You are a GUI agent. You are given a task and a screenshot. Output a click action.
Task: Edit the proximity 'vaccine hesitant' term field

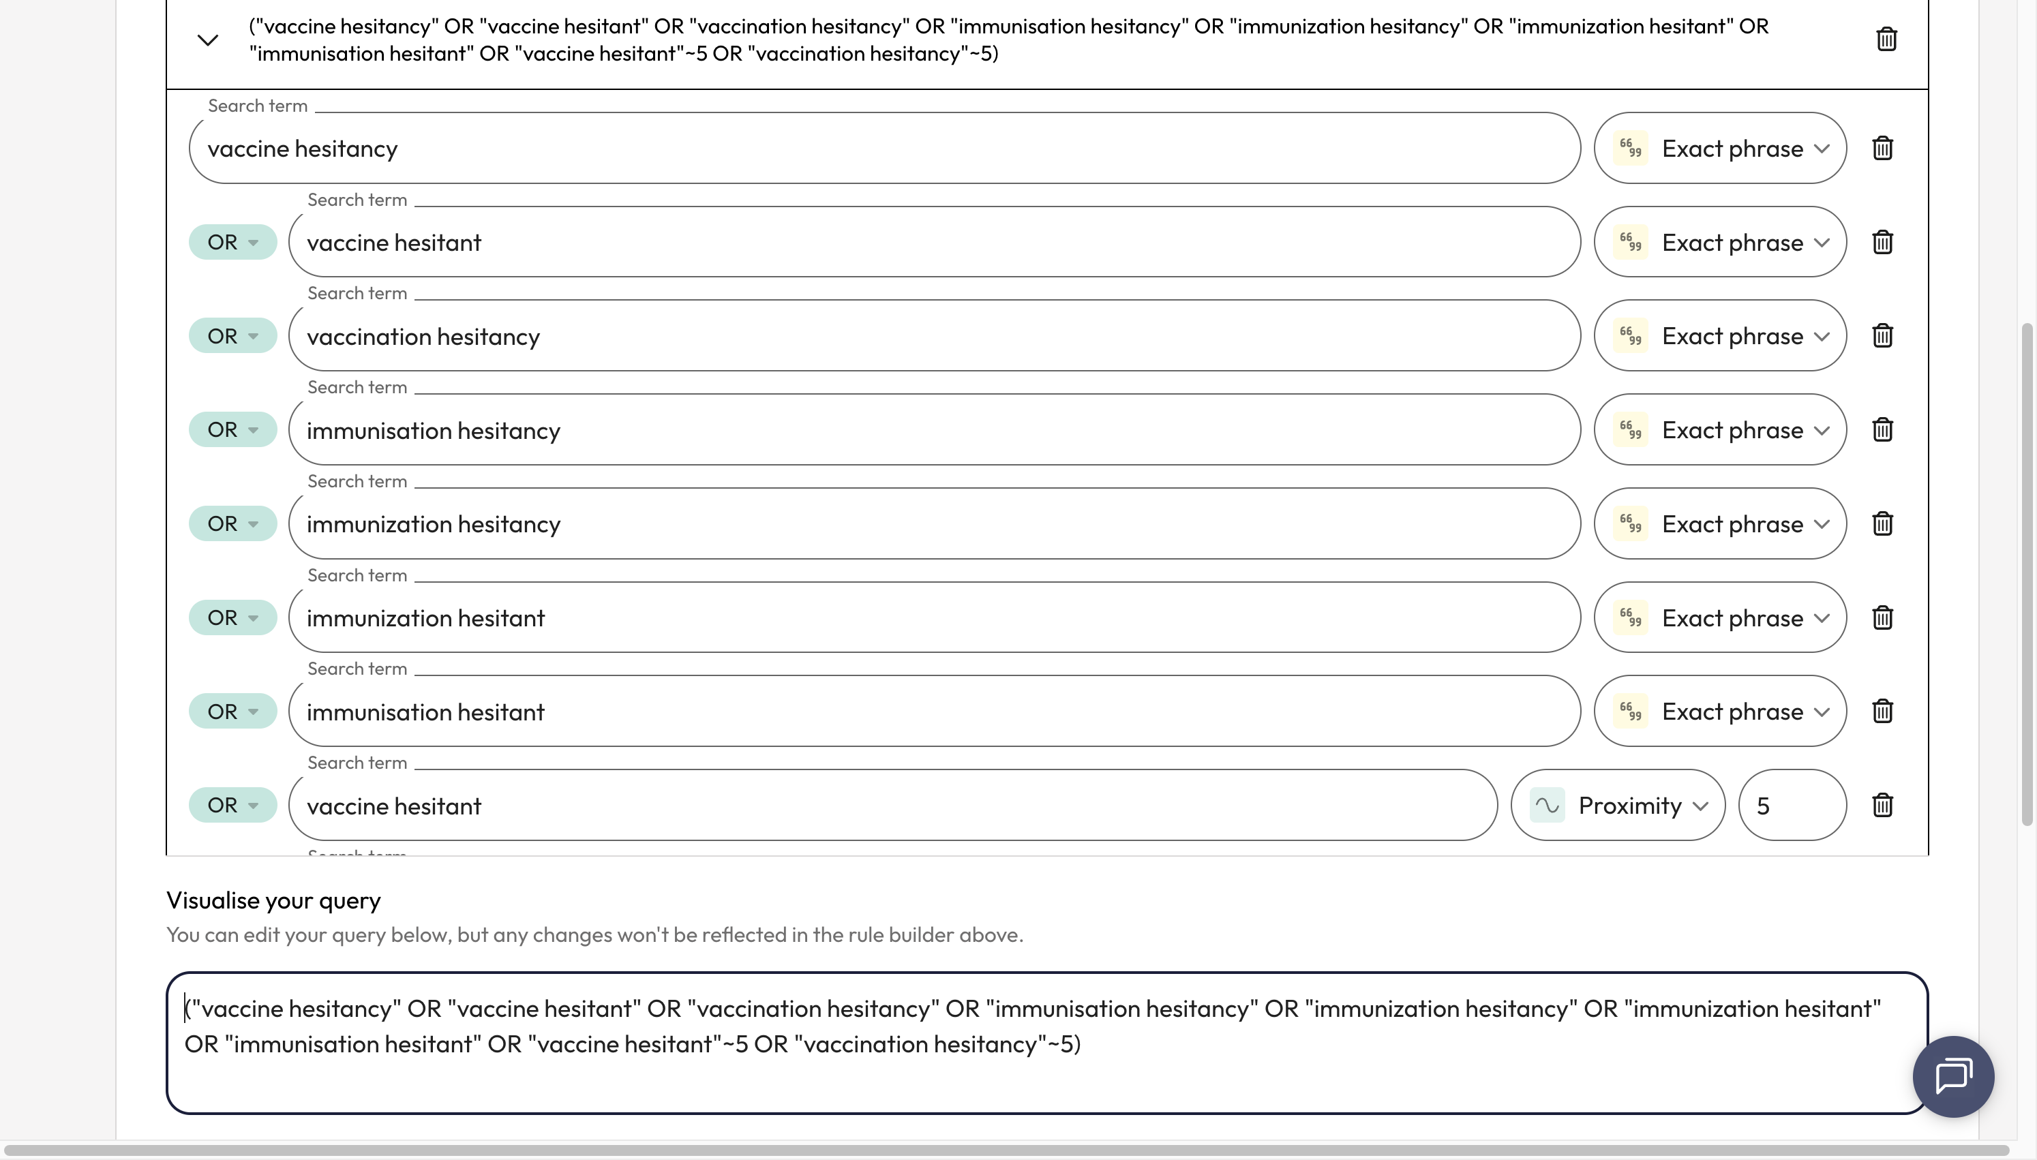[x=893, y=805]
